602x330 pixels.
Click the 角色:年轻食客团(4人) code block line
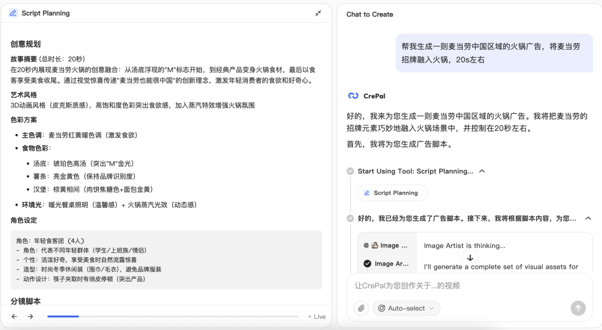[x=50, y=241]
